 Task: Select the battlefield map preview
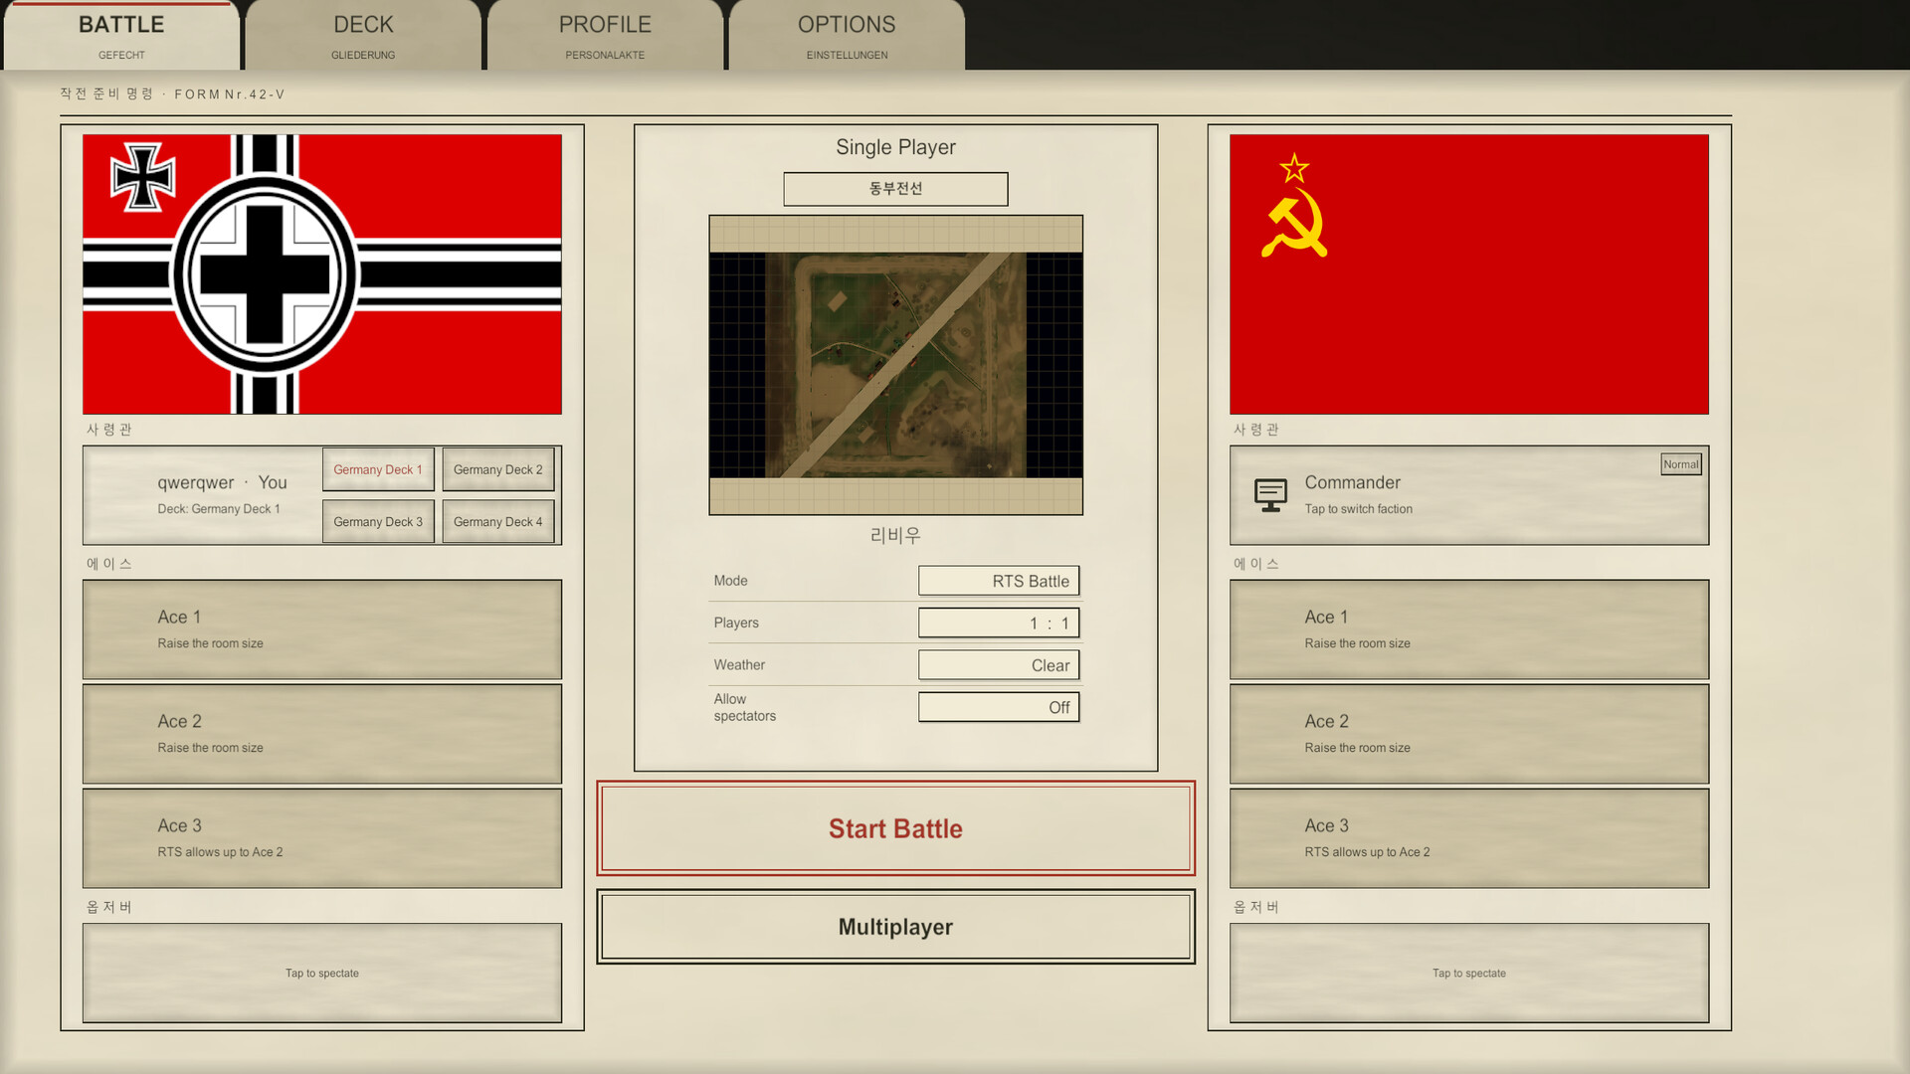tap(895, 365)
